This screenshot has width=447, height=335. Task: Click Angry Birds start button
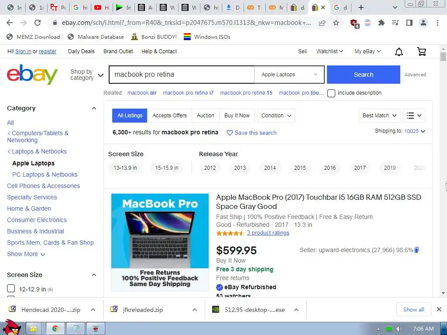tap(11, 328)
